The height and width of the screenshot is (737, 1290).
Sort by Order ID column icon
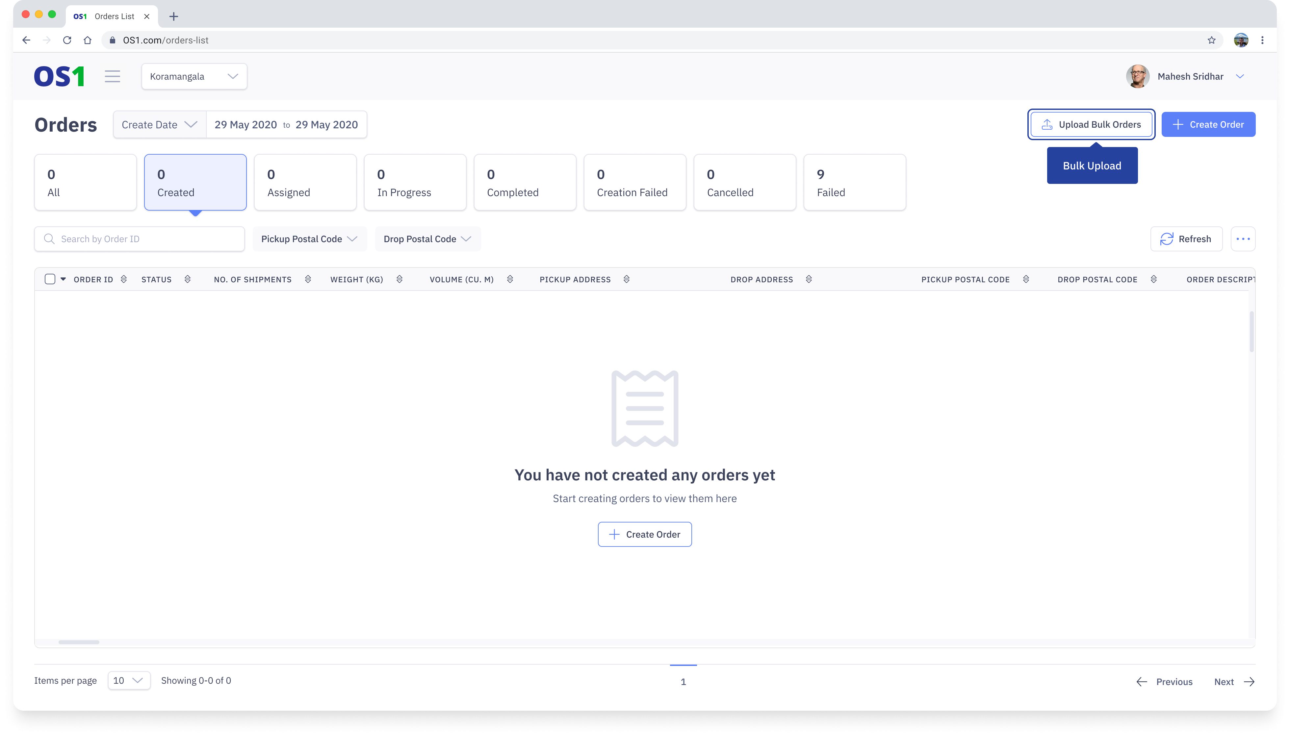(x=123, y=279)
